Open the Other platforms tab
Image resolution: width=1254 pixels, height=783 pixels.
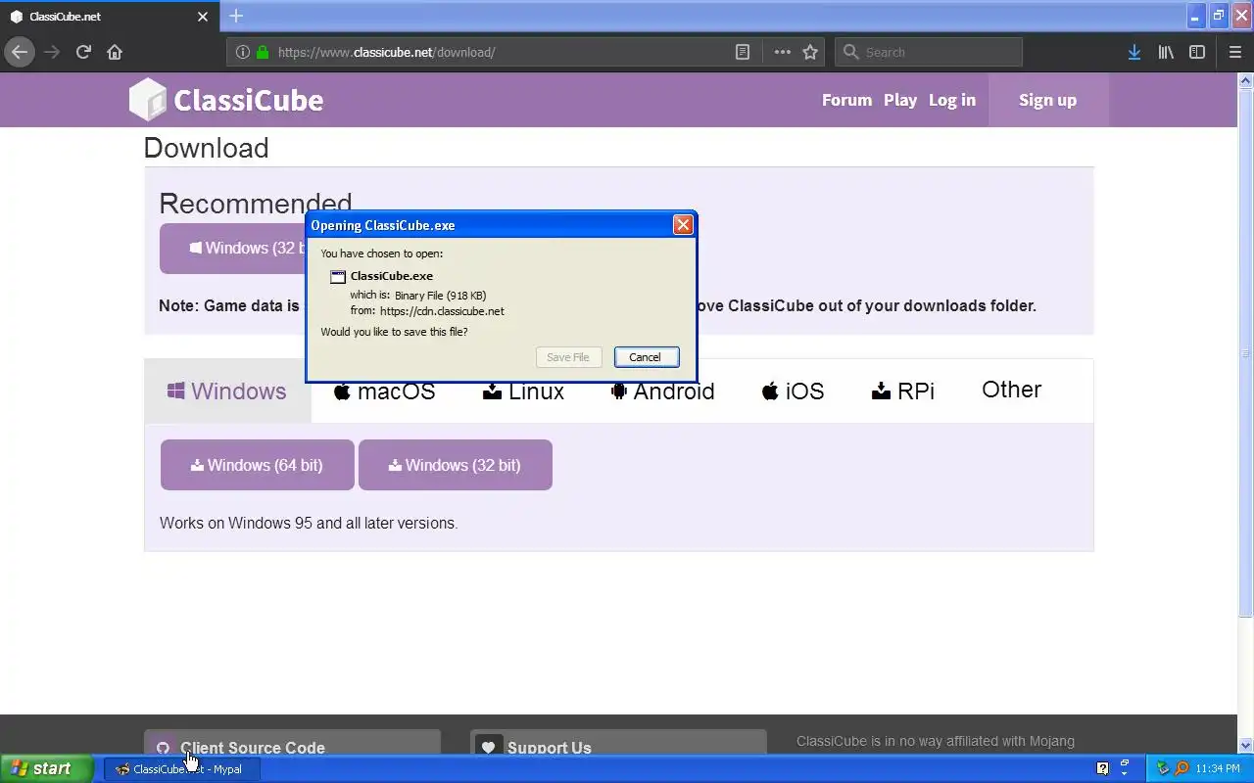[1012, 390]
